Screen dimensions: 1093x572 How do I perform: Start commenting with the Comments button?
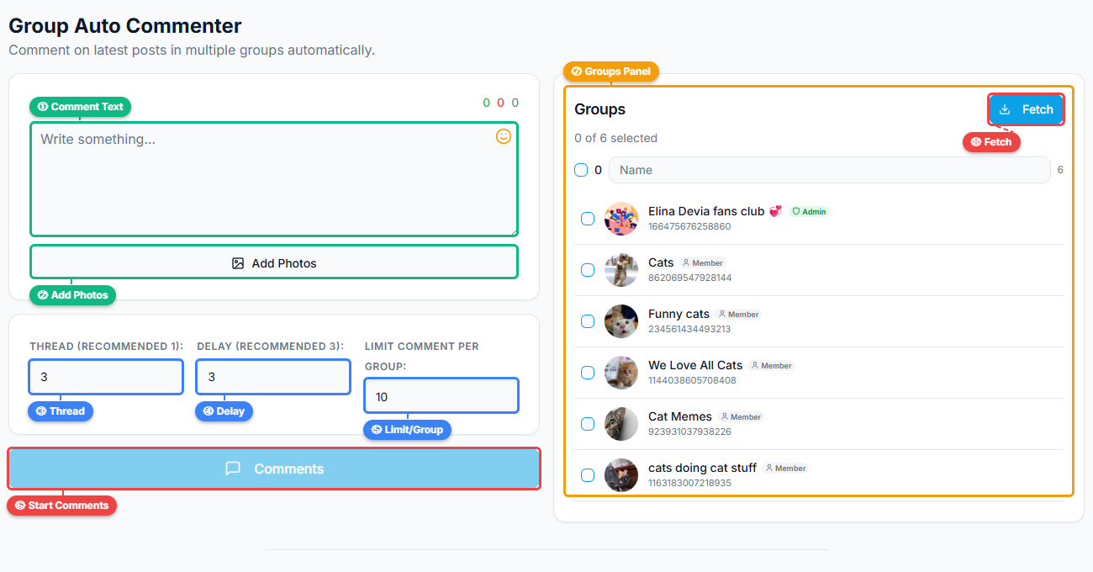click(274, 469)
